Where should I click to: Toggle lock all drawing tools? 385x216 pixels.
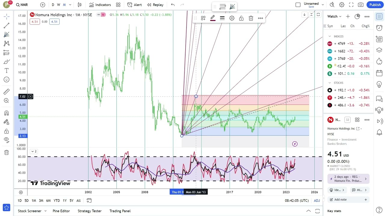pos(7,131)
